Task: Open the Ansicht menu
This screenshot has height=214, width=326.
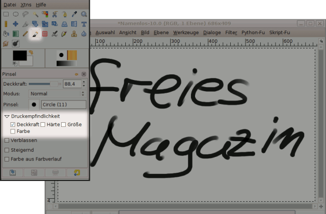Action: [x=128, y=33]
